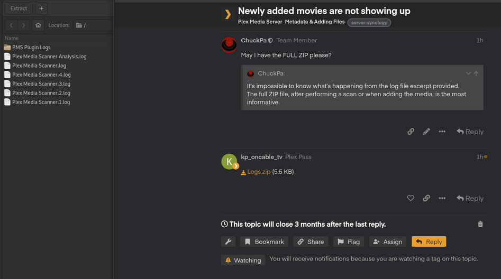501x279 pixels.
Task: Click the Plex forum chevron logo
Action: click(x=228, y=14)
